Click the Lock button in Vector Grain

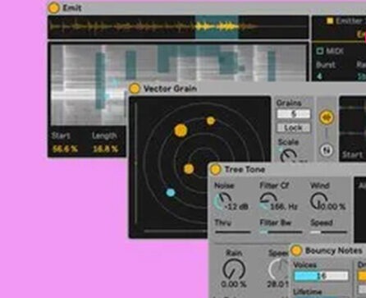(x=294, y=127)
